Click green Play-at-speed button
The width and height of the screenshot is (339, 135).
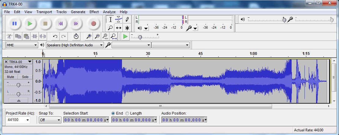125,36
